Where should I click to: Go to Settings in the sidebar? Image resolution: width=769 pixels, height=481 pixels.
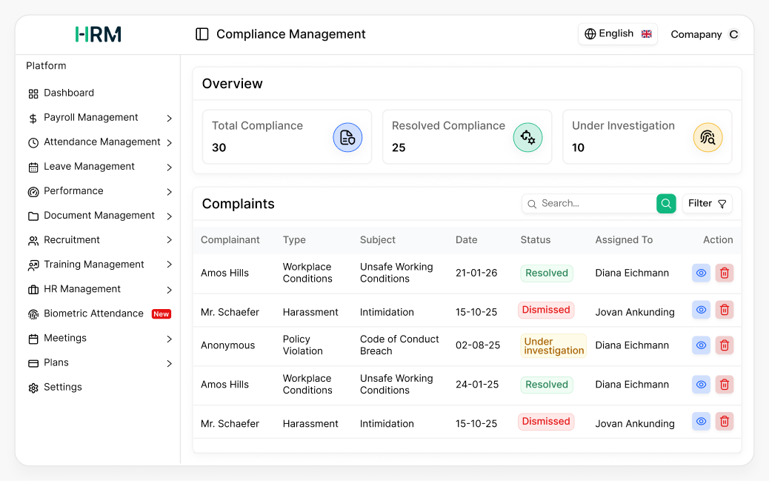tap(61, 387)
